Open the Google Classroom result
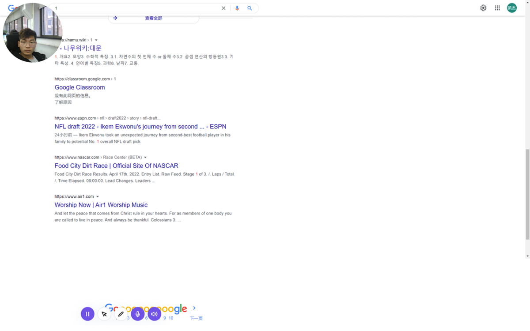 point(79,87)
